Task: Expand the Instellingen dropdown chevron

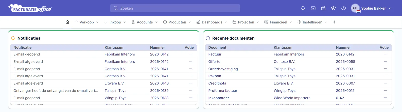Action: (326, 22)
